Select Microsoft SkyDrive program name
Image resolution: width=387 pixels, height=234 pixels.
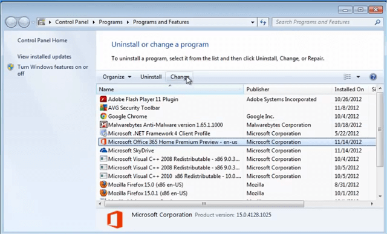point(131,151)
